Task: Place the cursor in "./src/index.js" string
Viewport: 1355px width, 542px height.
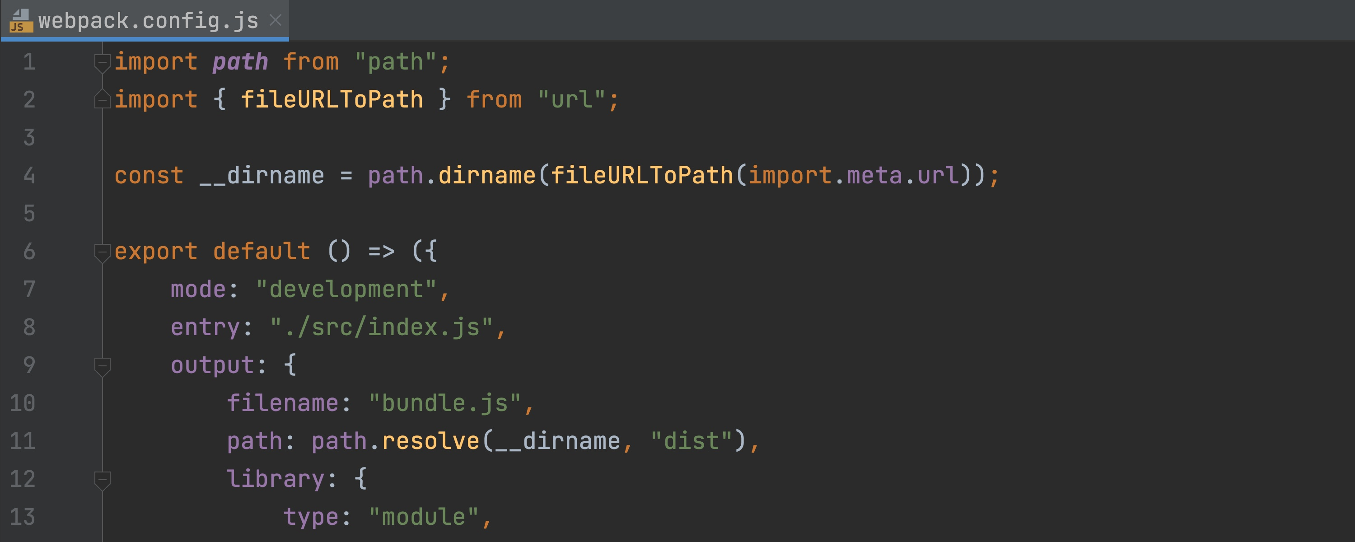Action: tap(381, 327)
